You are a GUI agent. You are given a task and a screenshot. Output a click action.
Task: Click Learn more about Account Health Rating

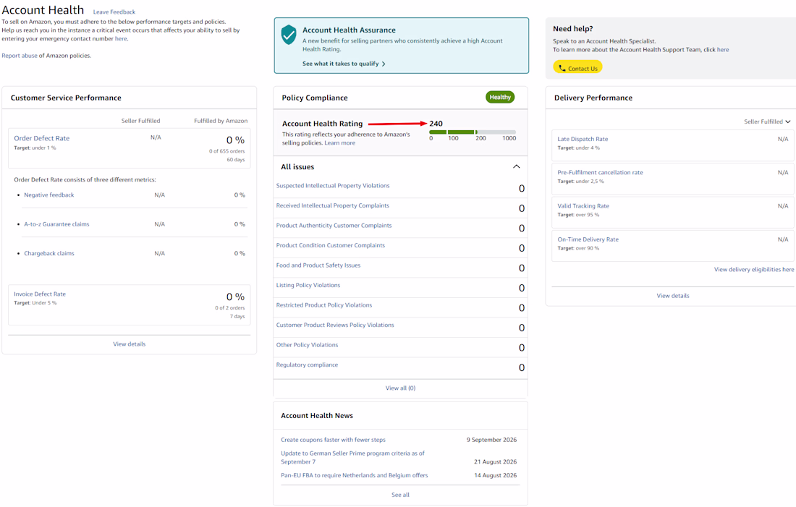coord(339,143)
